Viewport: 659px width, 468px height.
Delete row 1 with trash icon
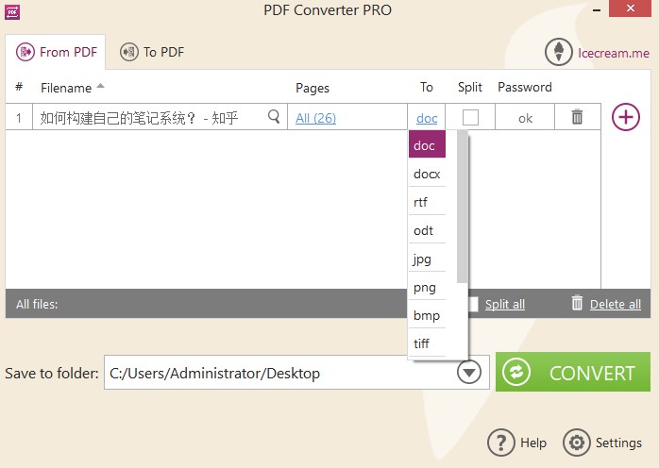577,116
